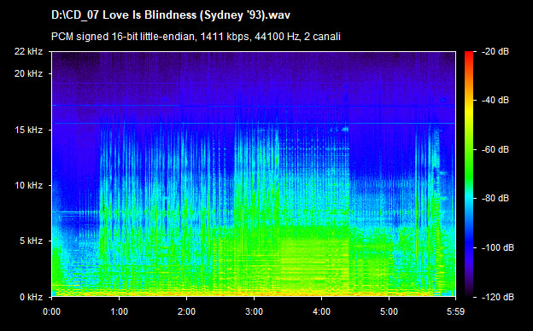Click the -120 dB scale label
The image size is (533, 331).
coord(498,298)
